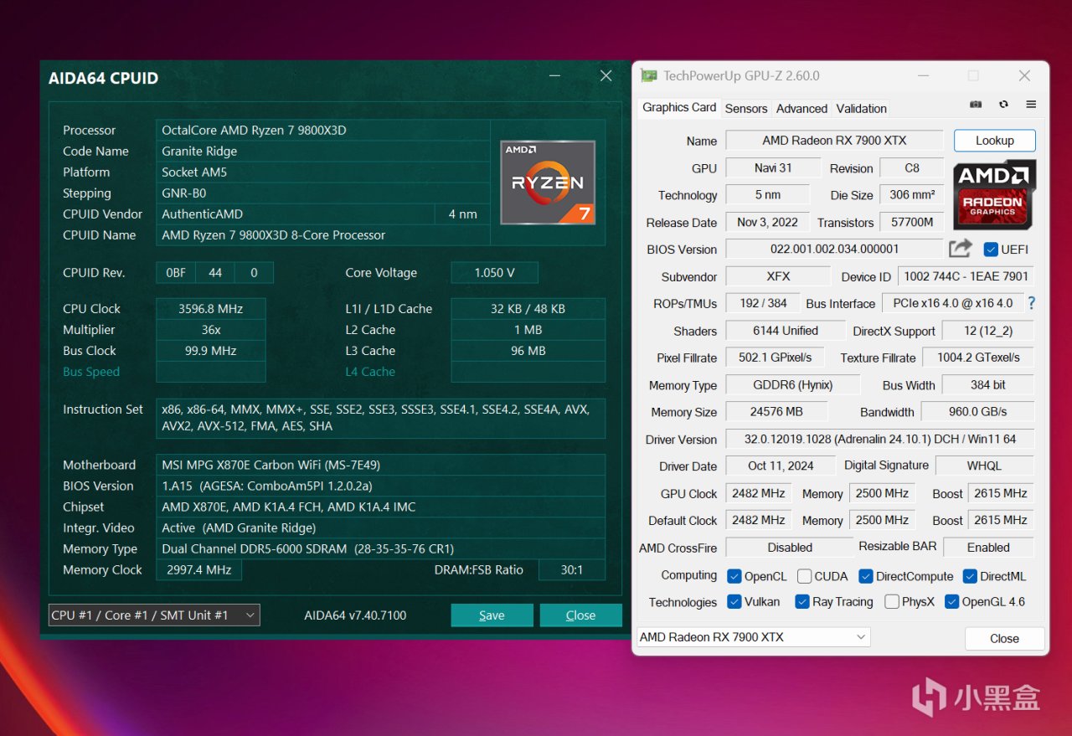1072x736 pixels.
Task: Click the Ryzen 7 logo in AIDA64
Action: click(548, 183)
